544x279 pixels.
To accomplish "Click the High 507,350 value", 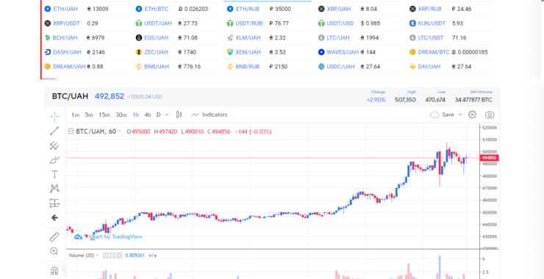I will (x=405, y=100).
